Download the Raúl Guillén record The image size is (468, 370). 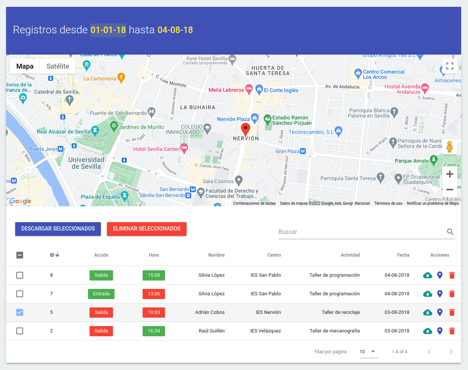(427, 331)
